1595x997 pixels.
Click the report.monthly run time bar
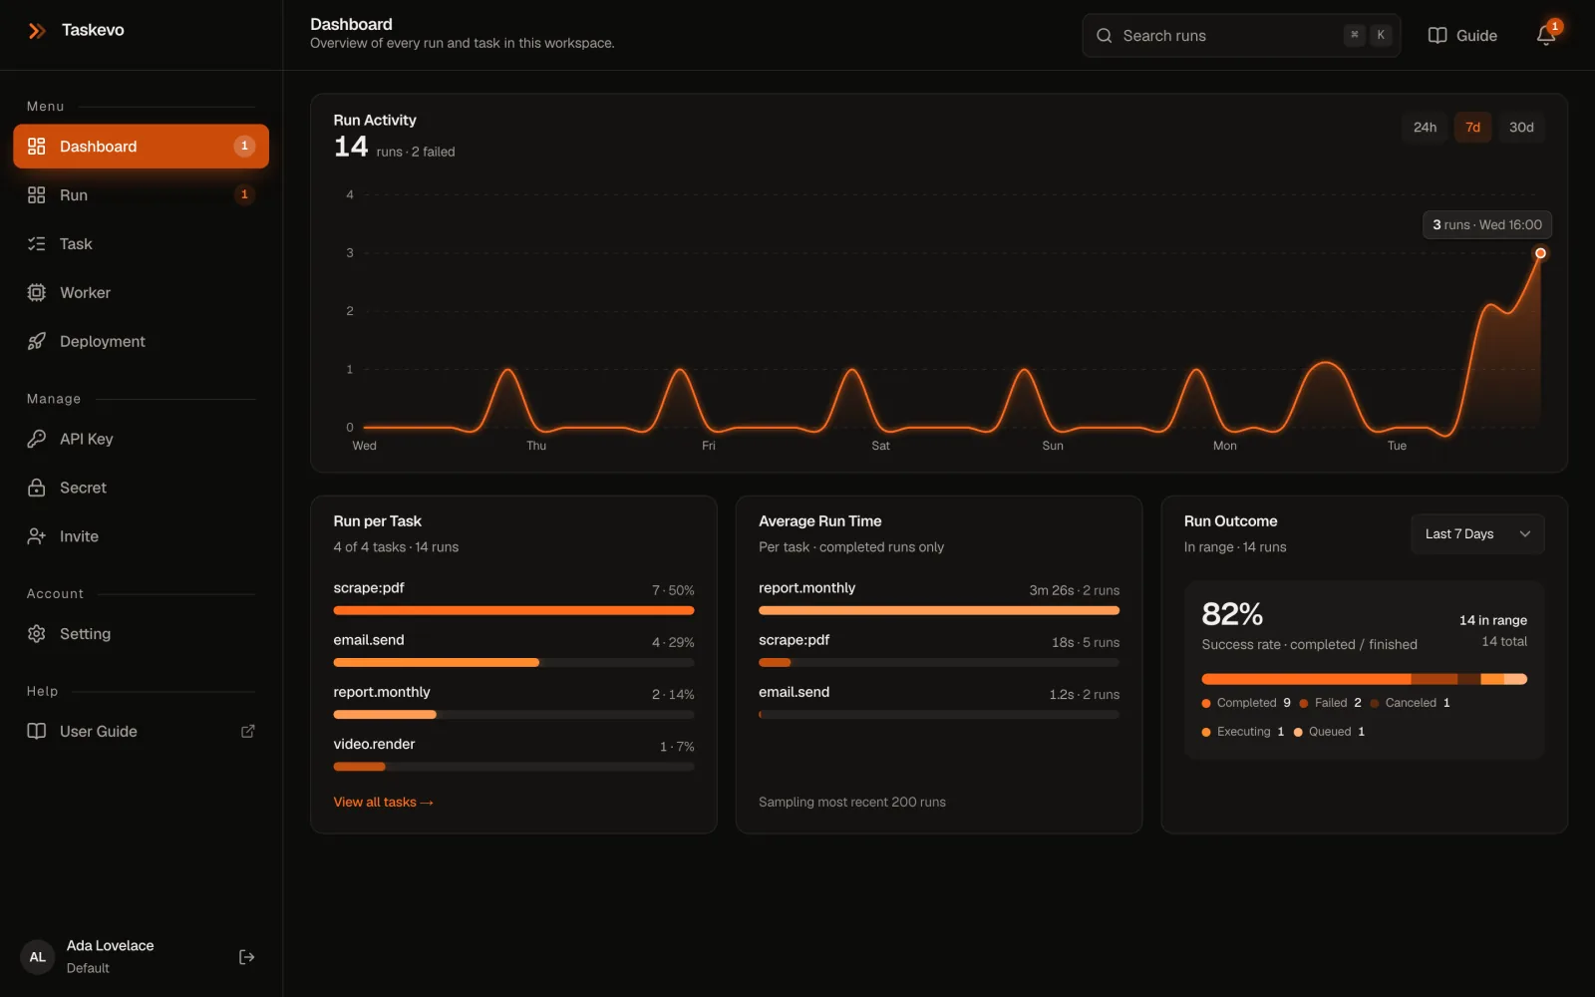point(939,610)
